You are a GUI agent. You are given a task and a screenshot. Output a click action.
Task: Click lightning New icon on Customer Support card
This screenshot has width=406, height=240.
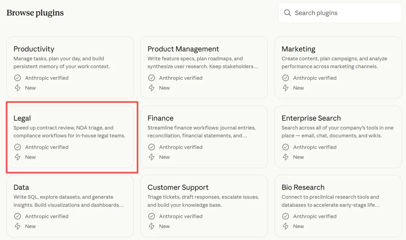click(151, 226)
